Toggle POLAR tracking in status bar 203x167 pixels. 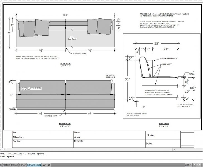[x=14, y=165]
